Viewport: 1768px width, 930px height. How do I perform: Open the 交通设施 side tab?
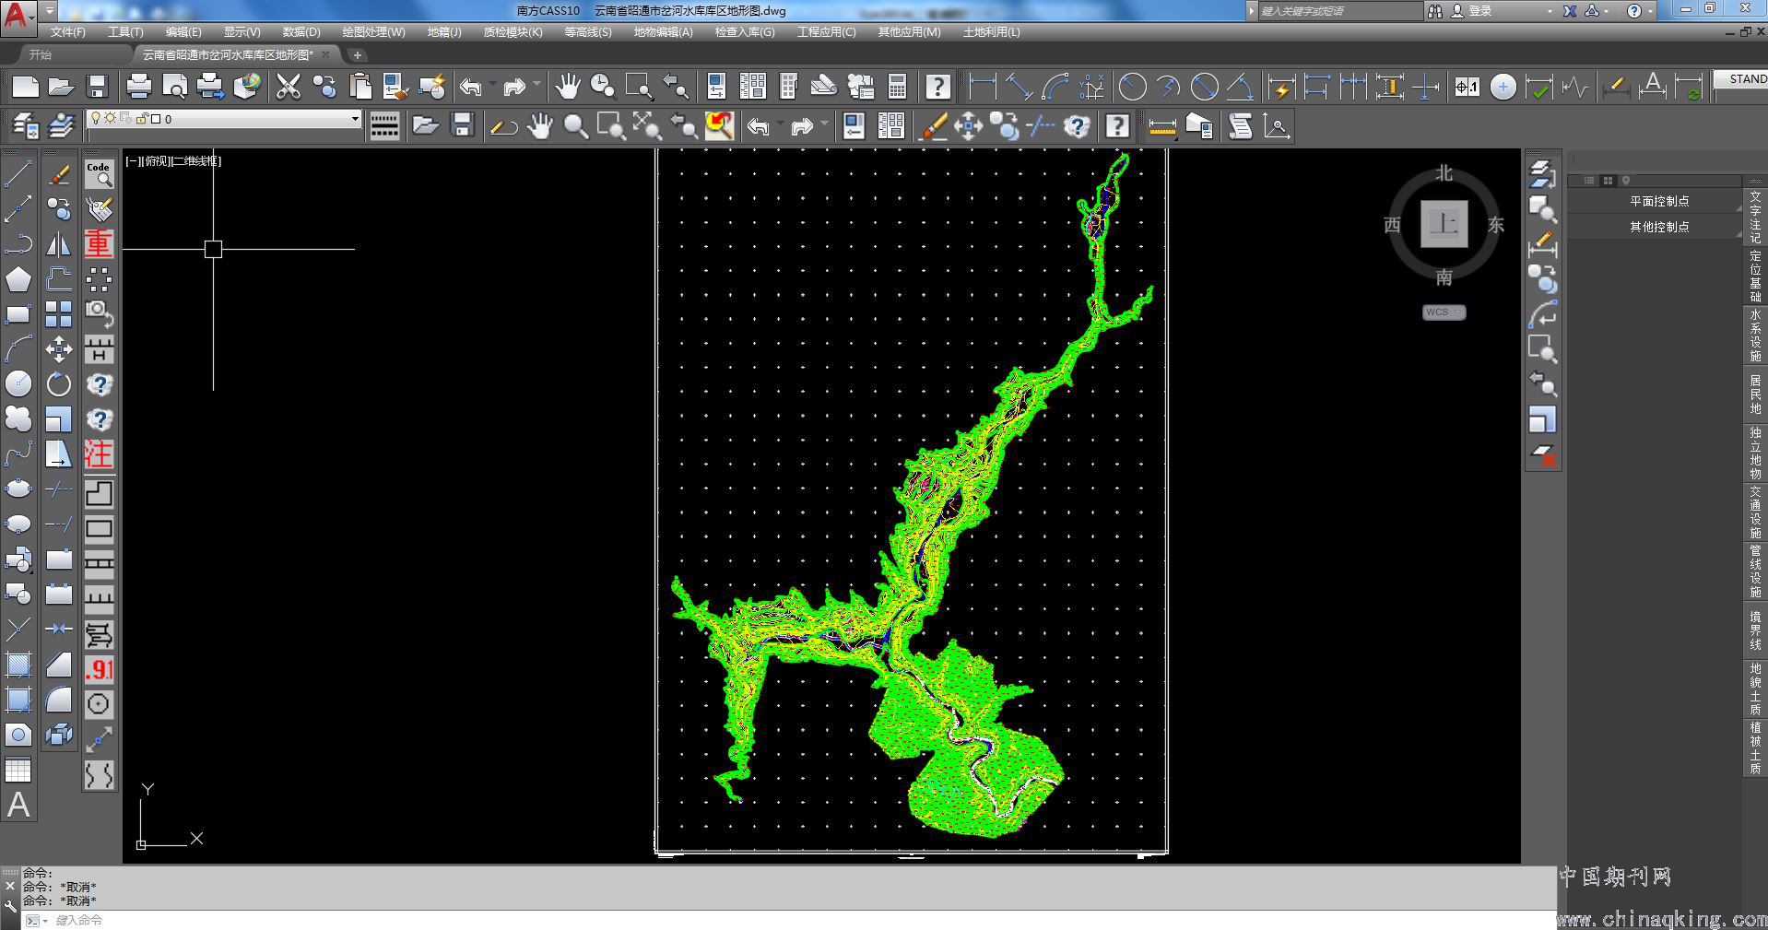[1755, 512]
